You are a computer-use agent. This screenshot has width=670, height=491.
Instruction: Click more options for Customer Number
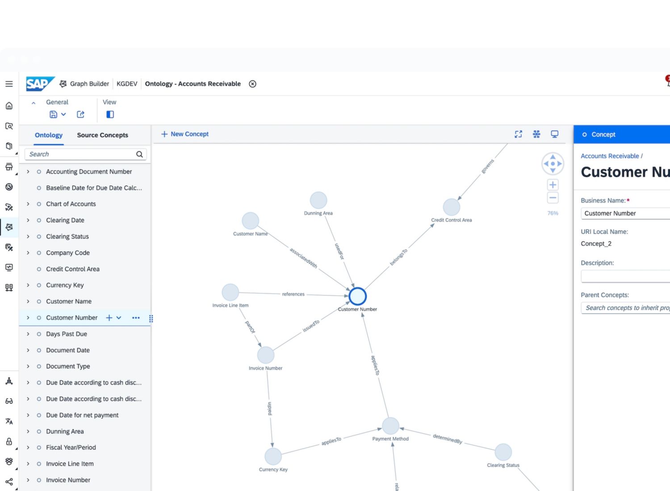(136, 318)
